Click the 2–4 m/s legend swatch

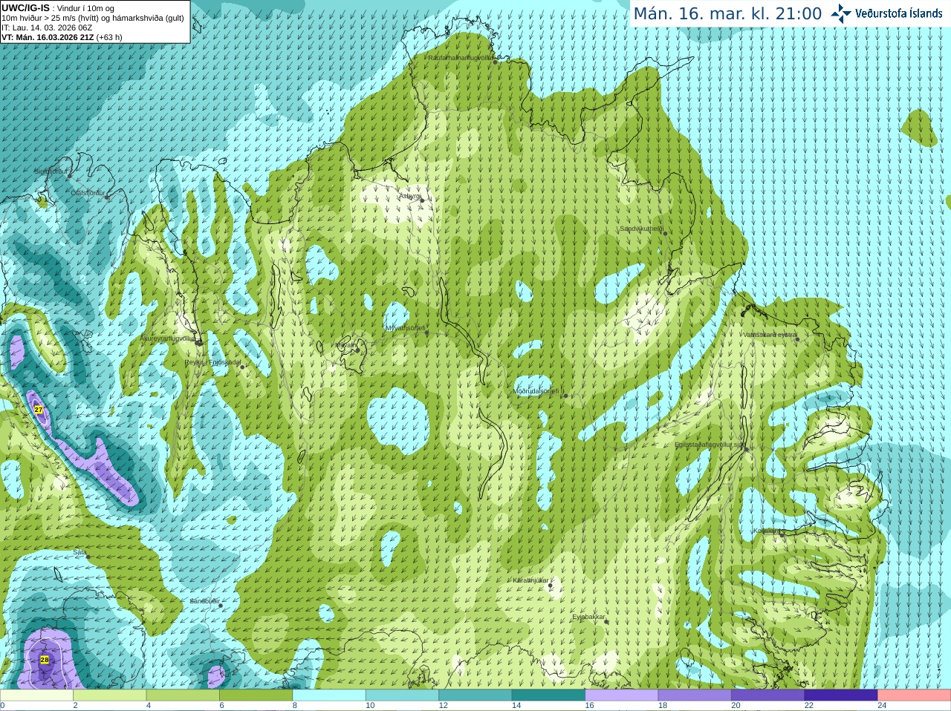click(109, 695)
